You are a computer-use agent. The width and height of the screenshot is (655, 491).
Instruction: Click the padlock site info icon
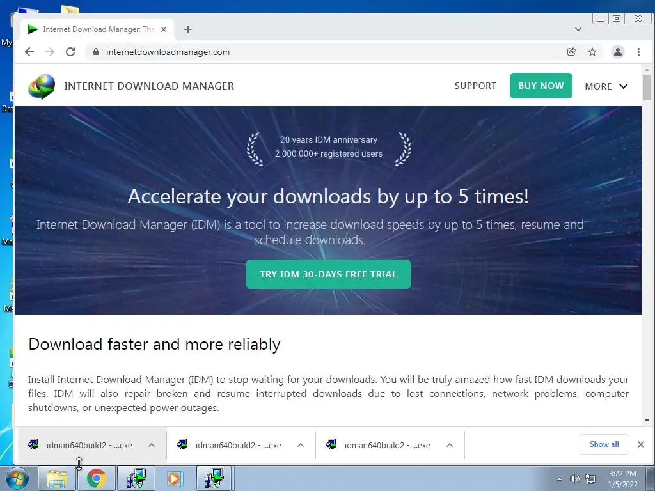96,52
